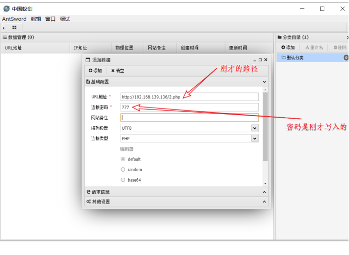Open the 窗口 menu
The width and height of the screenshot is (349, 255).
tap(50, 19)
